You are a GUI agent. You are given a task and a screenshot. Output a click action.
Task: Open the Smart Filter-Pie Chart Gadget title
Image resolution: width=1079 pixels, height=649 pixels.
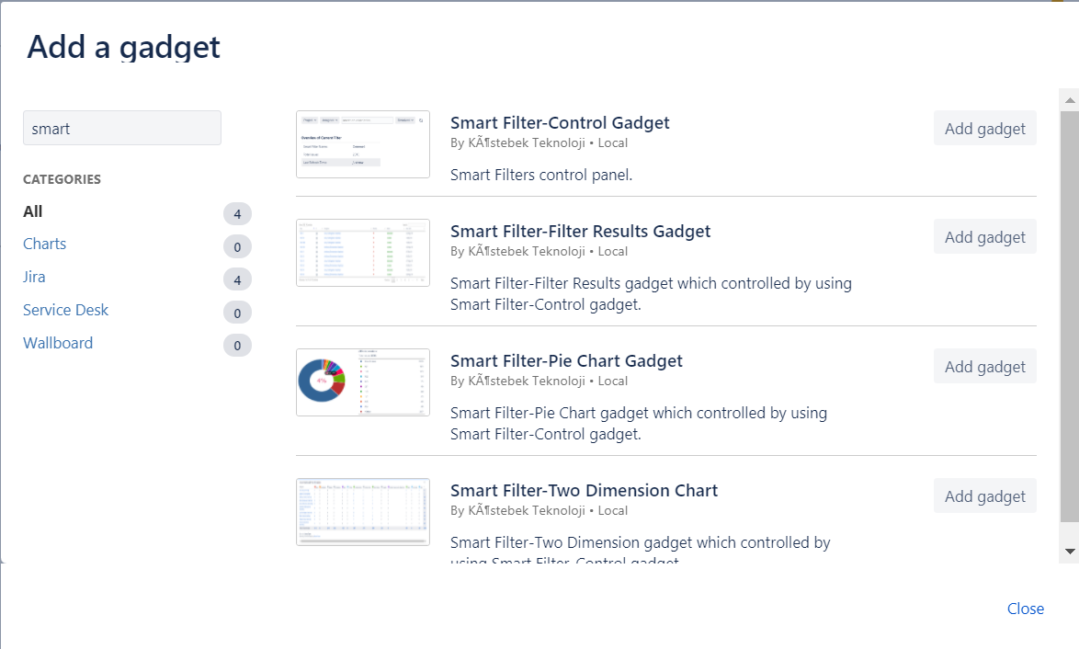(566, 360)
